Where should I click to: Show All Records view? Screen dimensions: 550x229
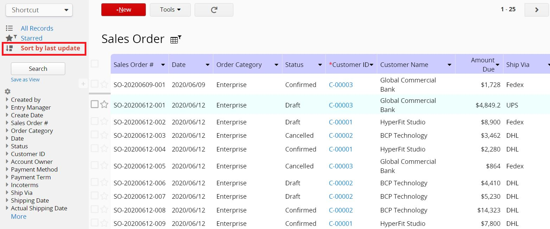click(x=37, y=28)
